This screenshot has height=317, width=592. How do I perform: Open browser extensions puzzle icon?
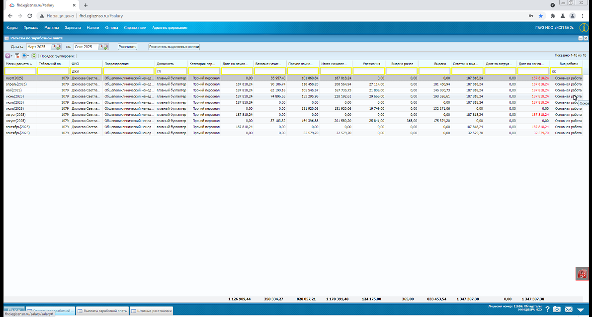click(553, 16)
